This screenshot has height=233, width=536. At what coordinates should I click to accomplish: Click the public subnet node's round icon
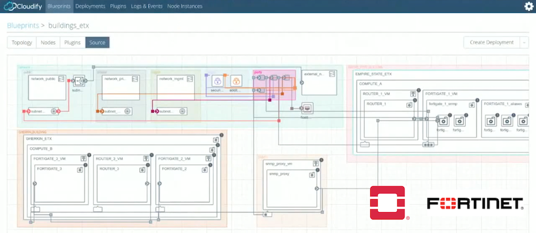point(54,111)
